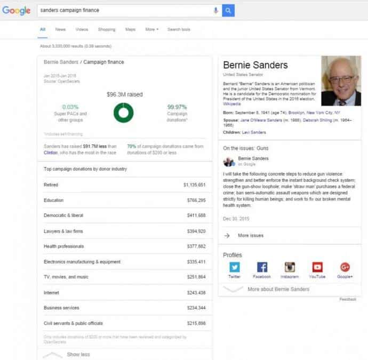The width and height of the screenshot is (368, 360).
Task: Click the Brooklyn, New York City, NY birthplace link
Action: [x=314, y=113]
